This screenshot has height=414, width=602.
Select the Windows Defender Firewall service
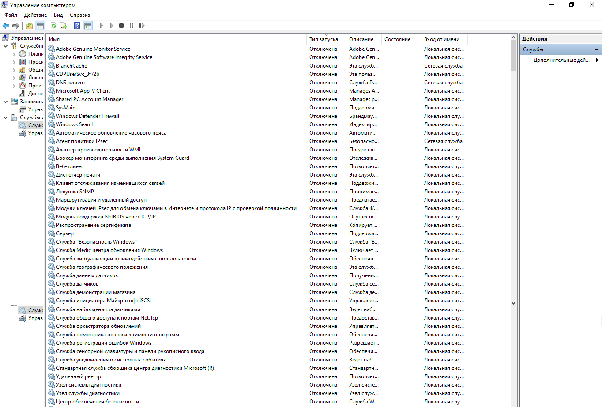(x=87, y=116)
